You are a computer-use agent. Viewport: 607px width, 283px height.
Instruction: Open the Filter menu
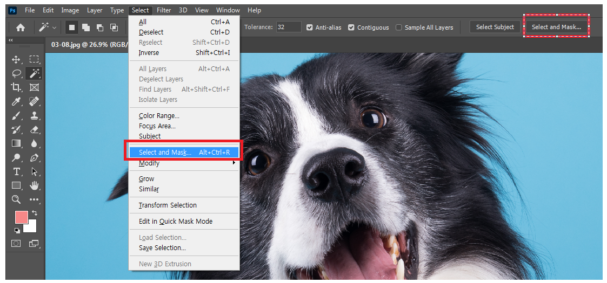pos(164,10)
